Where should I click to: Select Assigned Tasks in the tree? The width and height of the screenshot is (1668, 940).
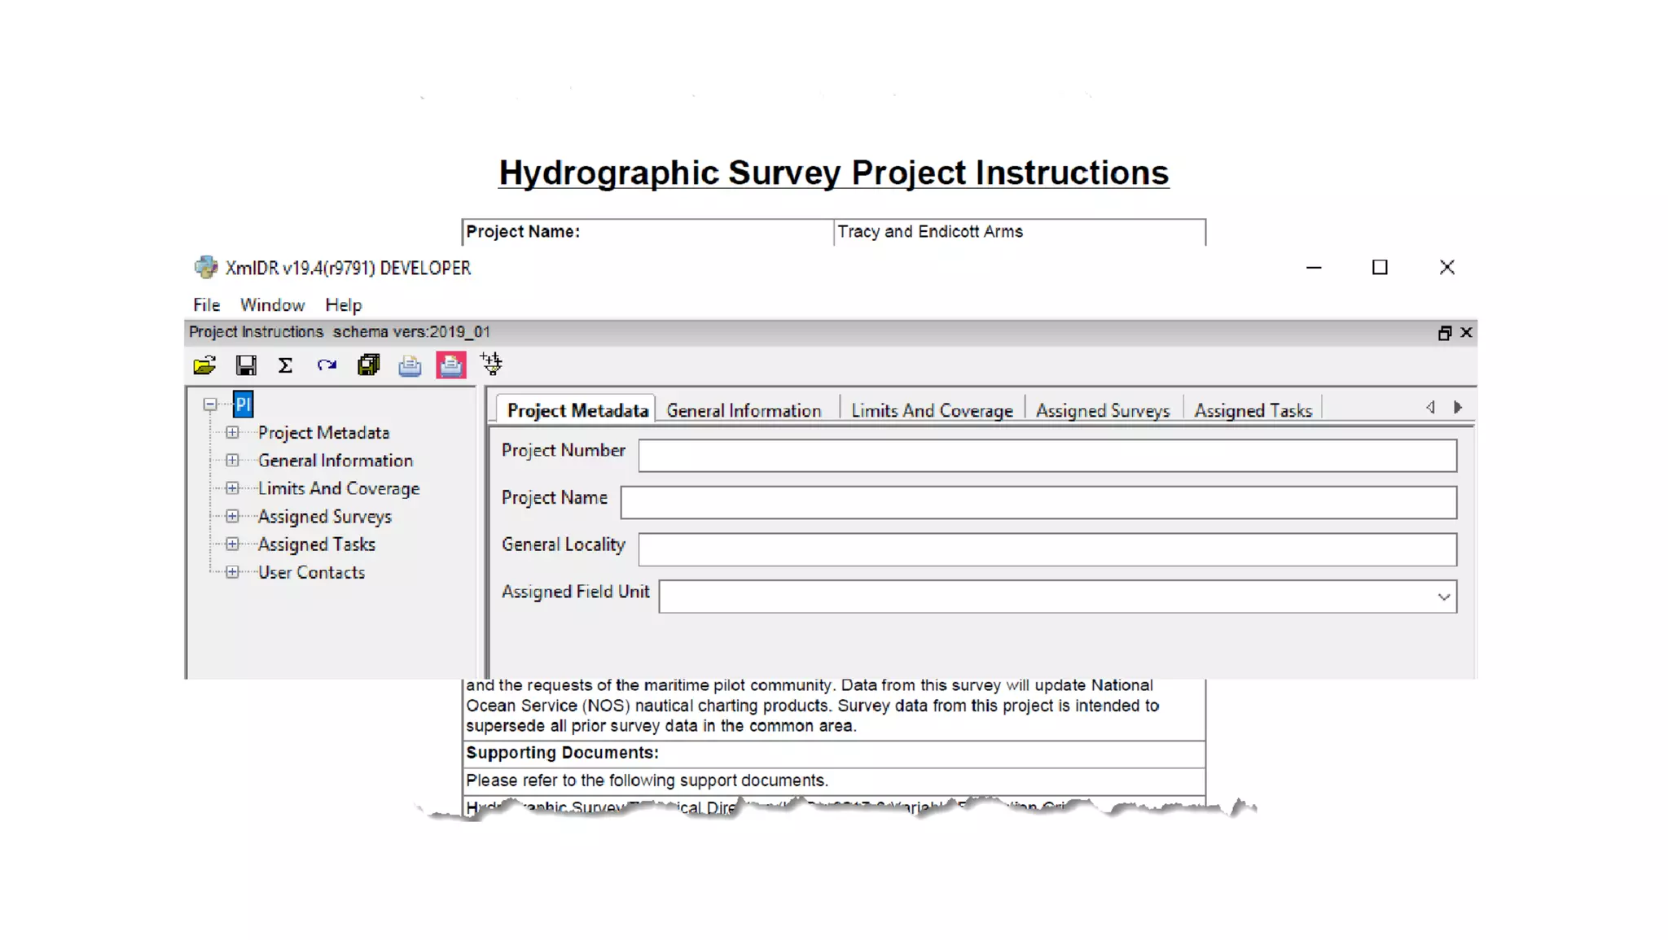pos(316,544)
